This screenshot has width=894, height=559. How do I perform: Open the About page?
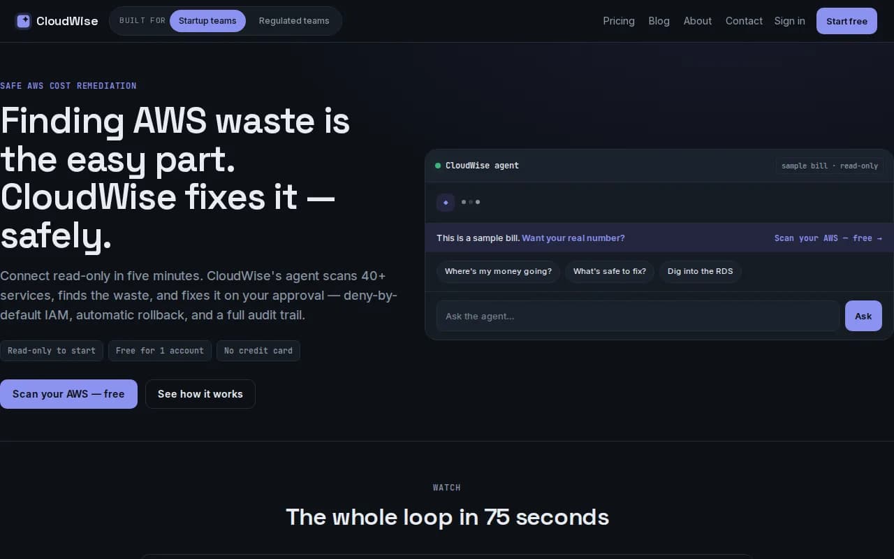697,21
